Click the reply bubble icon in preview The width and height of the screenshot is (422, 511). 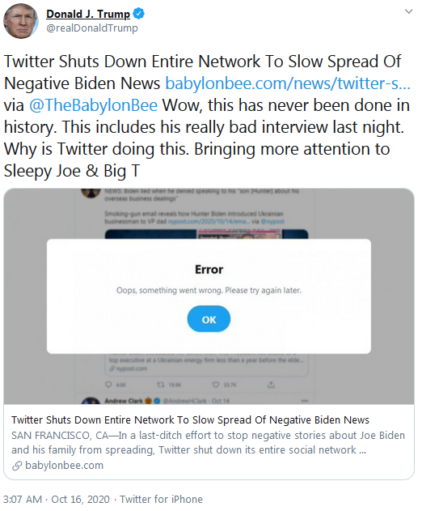coord(108,385)
